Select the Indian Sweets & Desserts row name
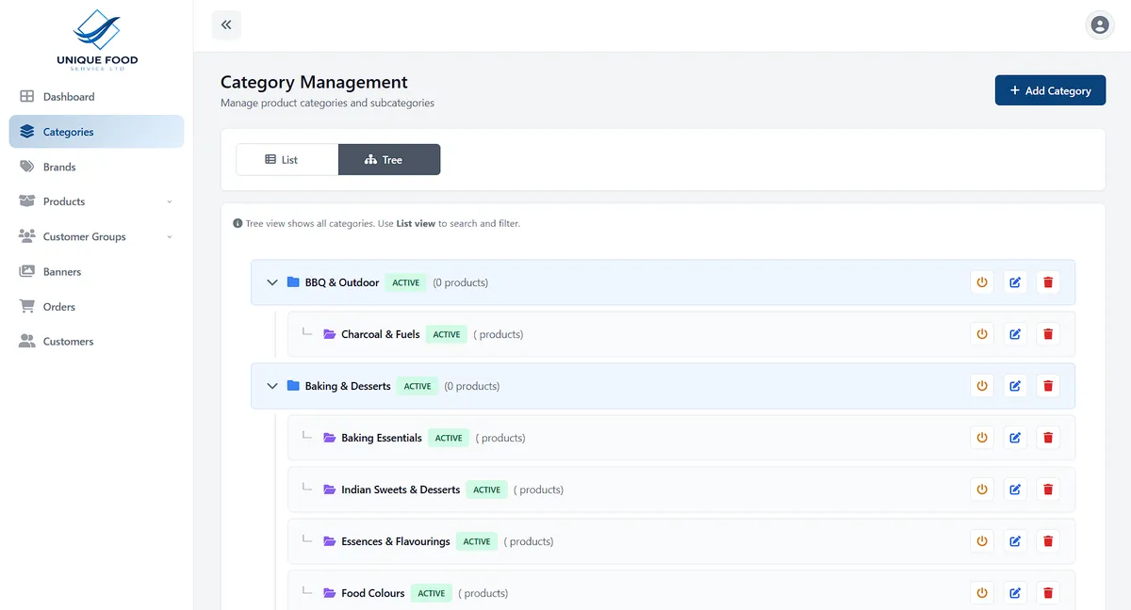The image size is (1131, 610). [401, 490]
